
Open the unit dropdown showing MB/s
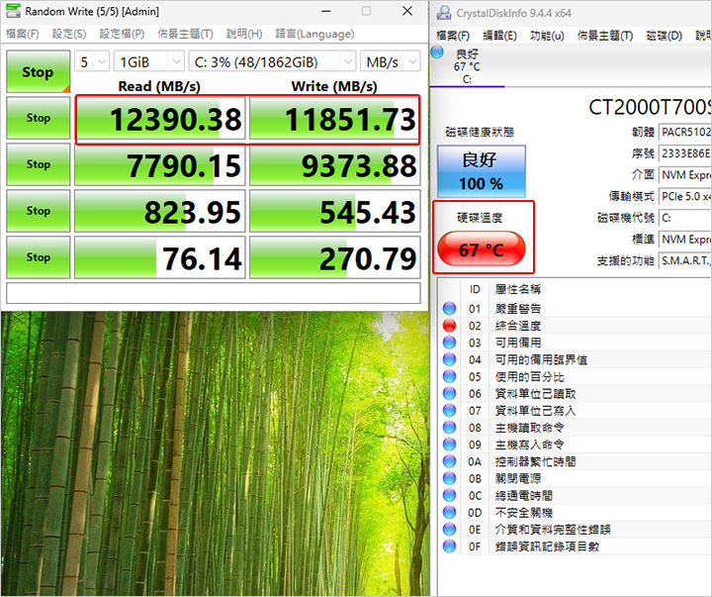tap(391, 61)
